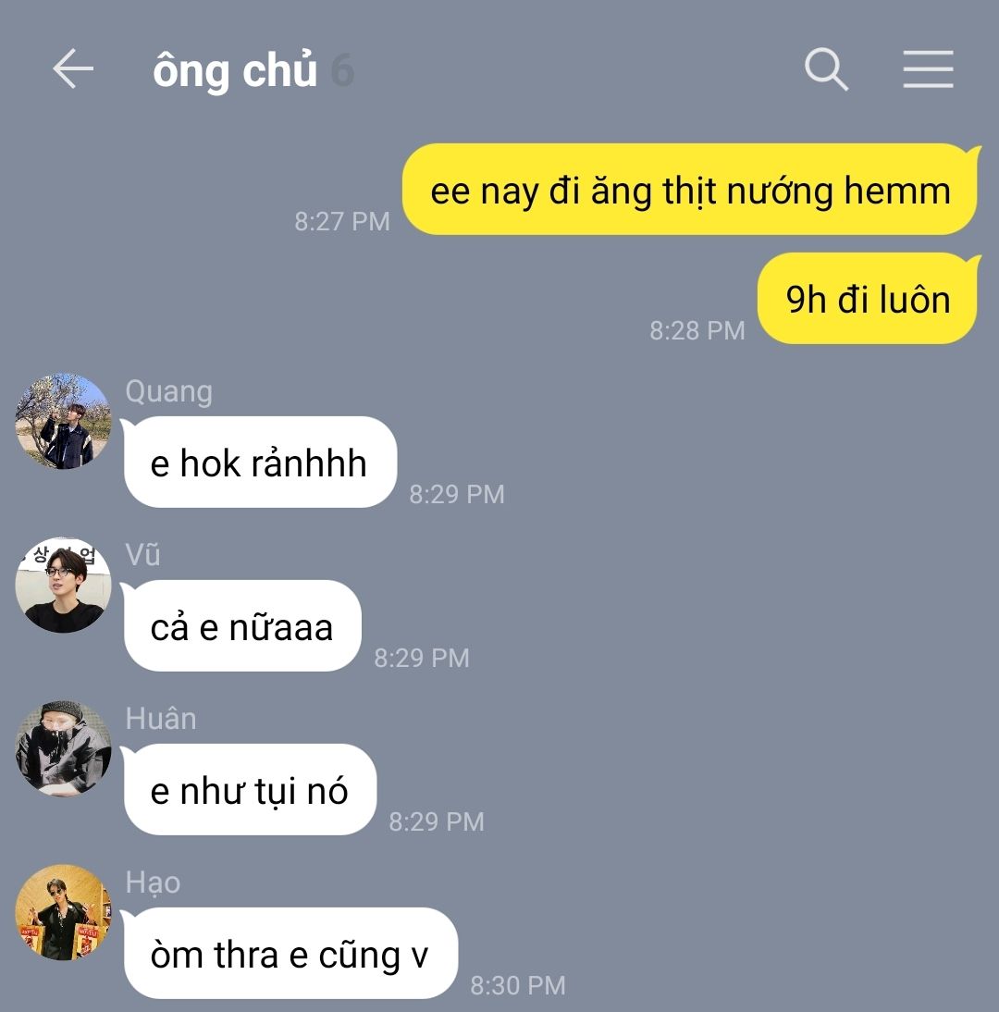Tap the sender name Hạo
999x1012 pixels.
[153, 882]
